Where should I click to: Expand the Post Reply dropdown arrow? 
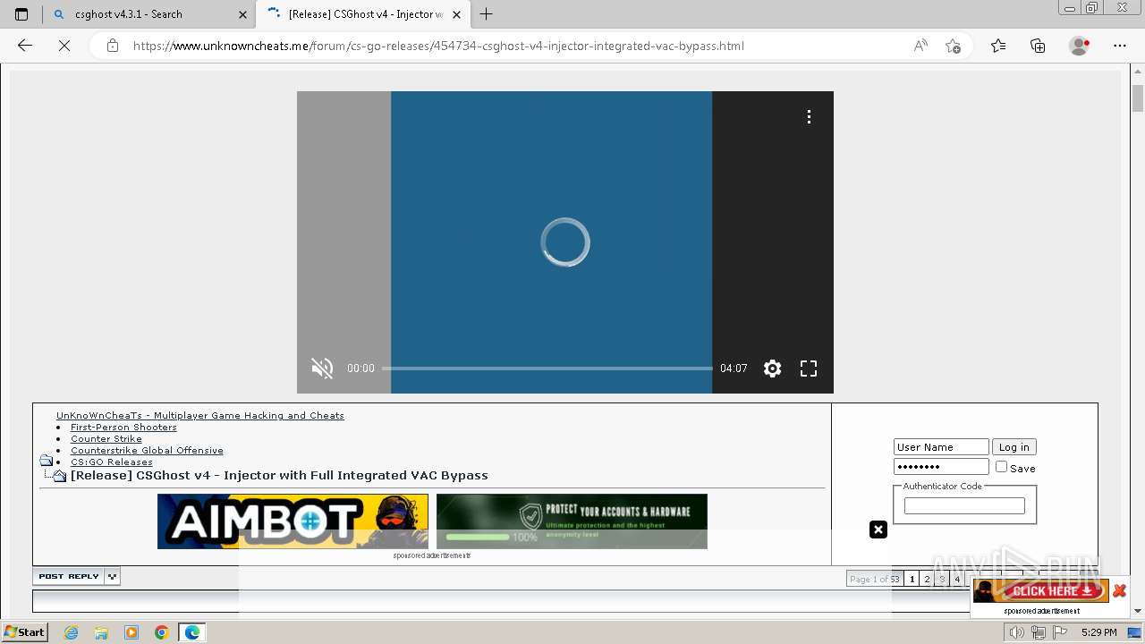[x=112, y=577]
